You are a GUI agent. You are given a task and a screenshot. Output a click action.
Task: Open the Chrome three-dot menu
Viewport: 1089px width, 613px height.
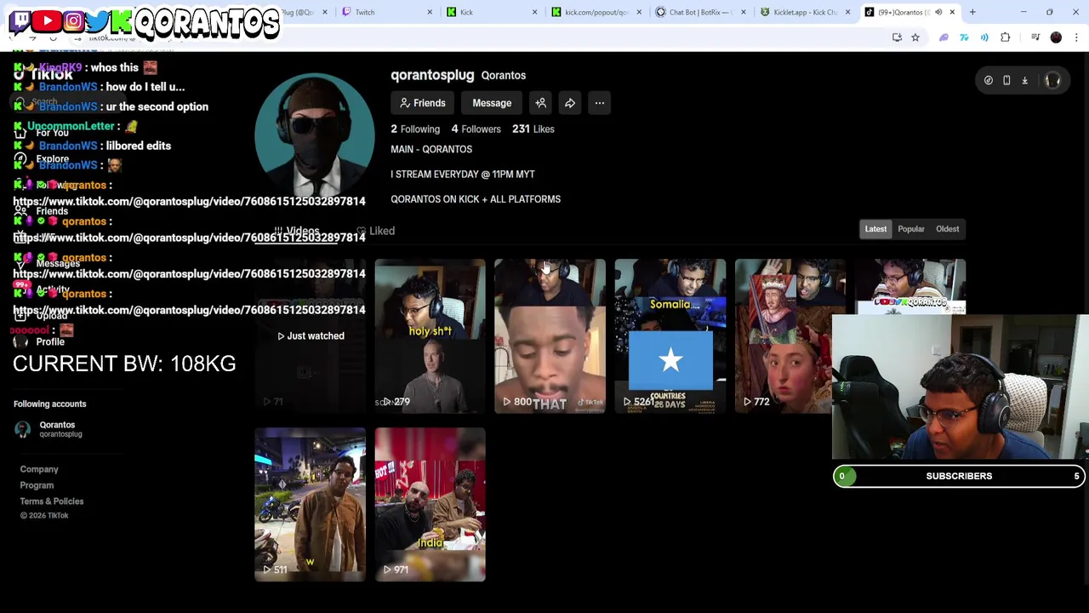(x=1076, y=37)
